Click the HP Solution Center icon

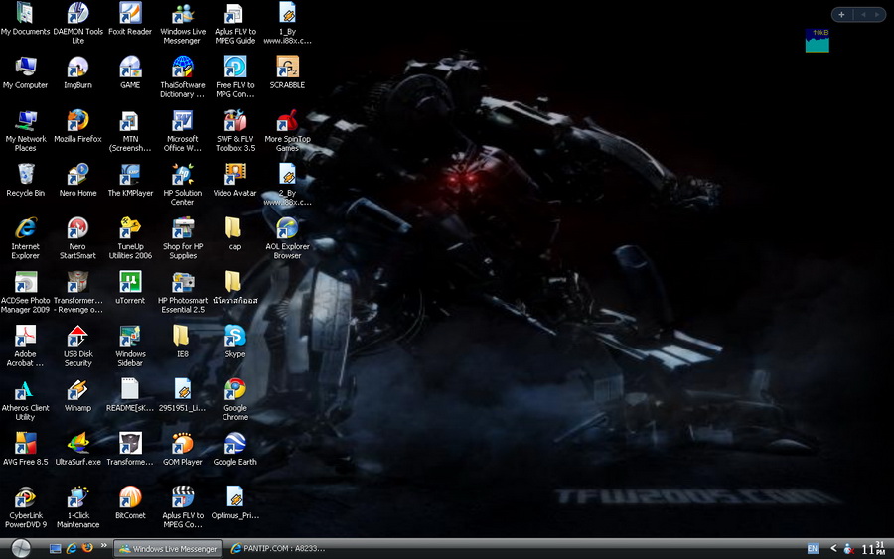pyautogui.click(x=183, y=174)
